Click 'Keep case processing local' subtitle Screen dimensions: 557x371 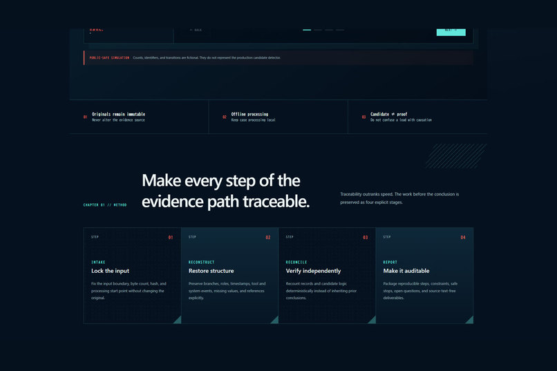[x=254, y=120]
